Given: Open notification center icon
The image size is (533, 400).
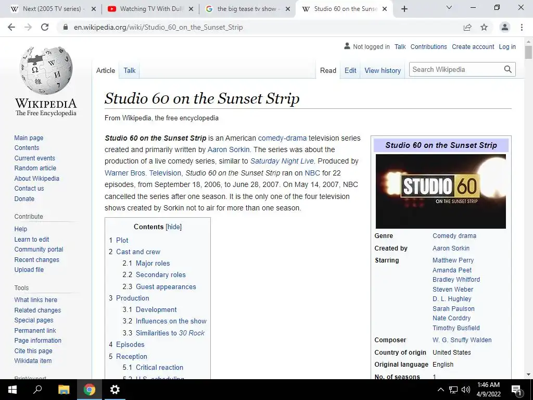Looking at the screenshot, I should pos(517,390).
